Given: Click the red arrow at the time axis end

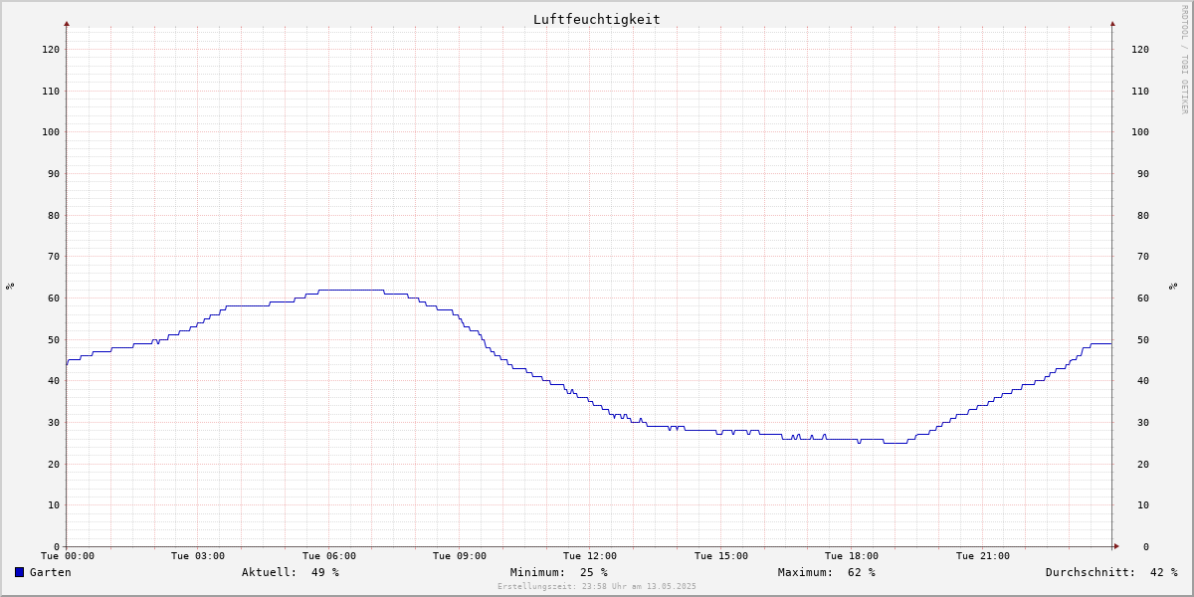Looking at the screenshot, I should tap(1116, 545).
